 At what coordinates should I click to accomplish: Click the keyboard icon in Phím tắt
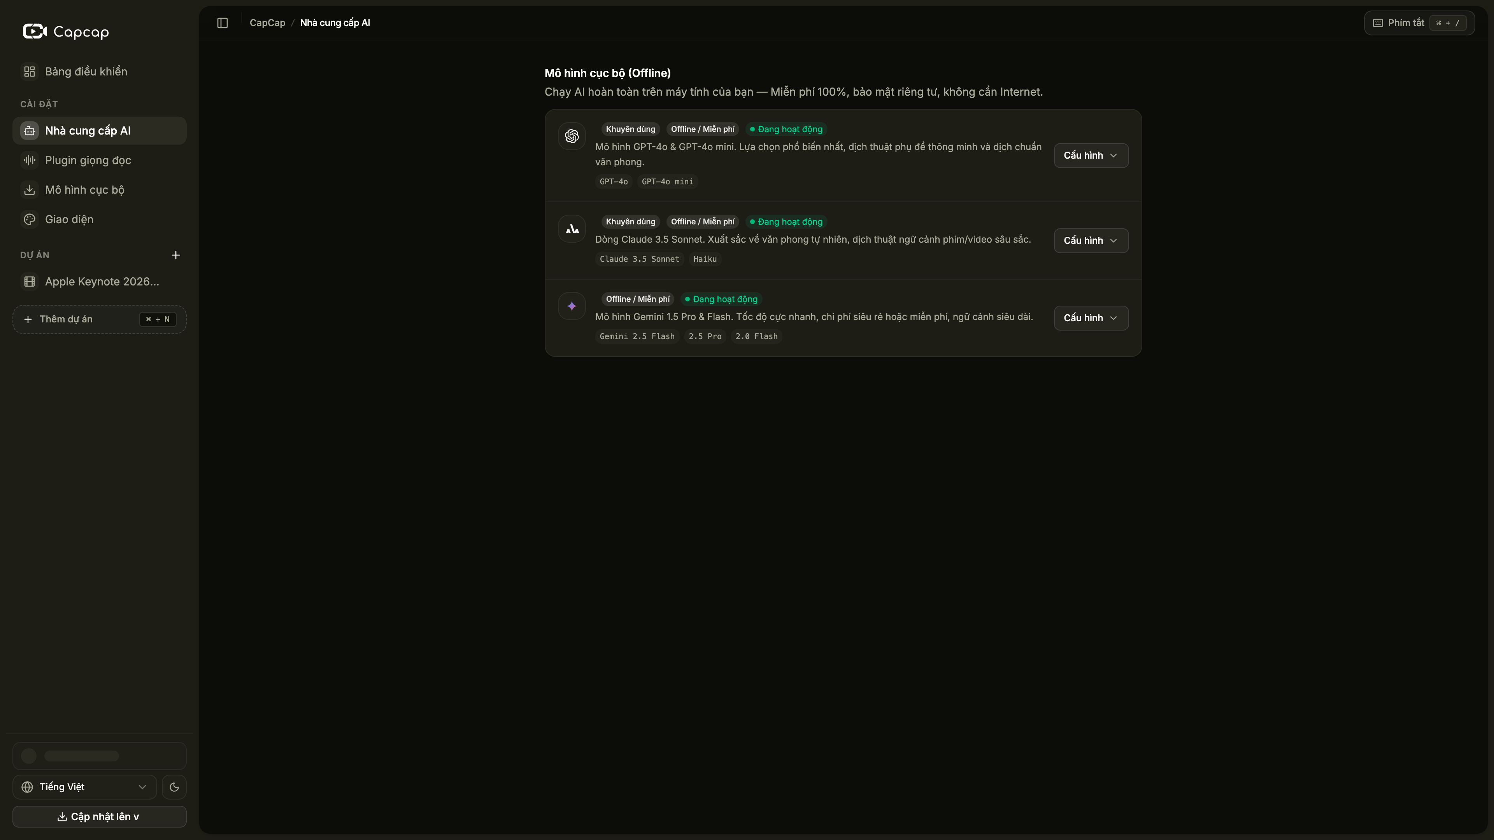[x=1378, y=23]
